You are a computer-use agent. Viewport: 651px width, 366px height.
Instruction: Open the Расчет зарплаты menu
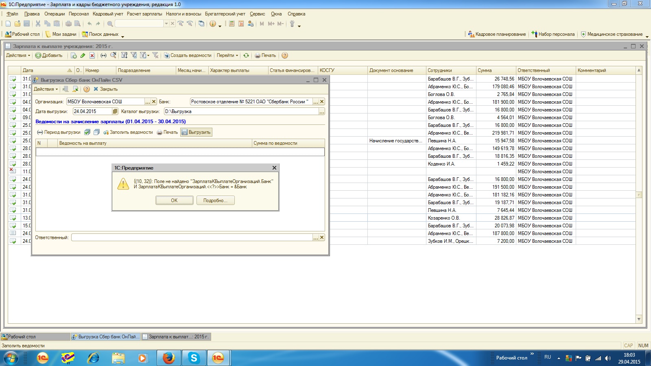click(x=144, y=14)
